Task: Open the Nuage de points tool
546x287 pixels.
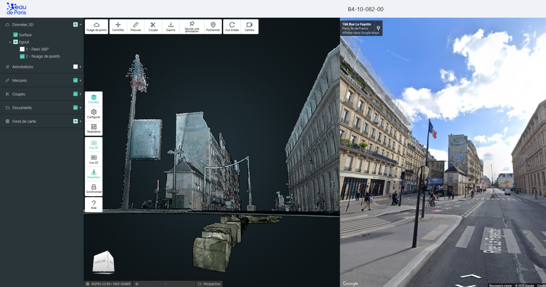Action: (96, 27)
